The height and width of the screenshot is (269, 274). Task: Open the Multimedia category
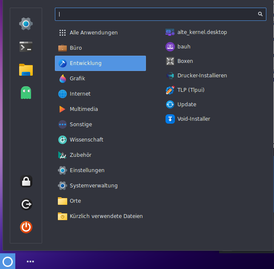pos(83,109)
